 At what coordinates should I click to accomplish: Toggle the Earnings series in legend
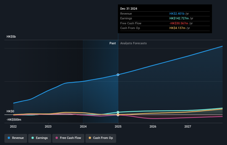click(x=40, y=138)
